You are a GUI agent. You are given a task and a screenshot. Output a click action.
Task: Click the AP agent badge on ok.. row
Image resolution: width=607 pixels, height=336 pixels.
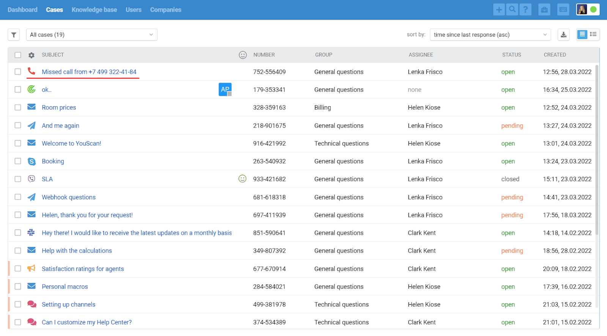tap(225, 89)
